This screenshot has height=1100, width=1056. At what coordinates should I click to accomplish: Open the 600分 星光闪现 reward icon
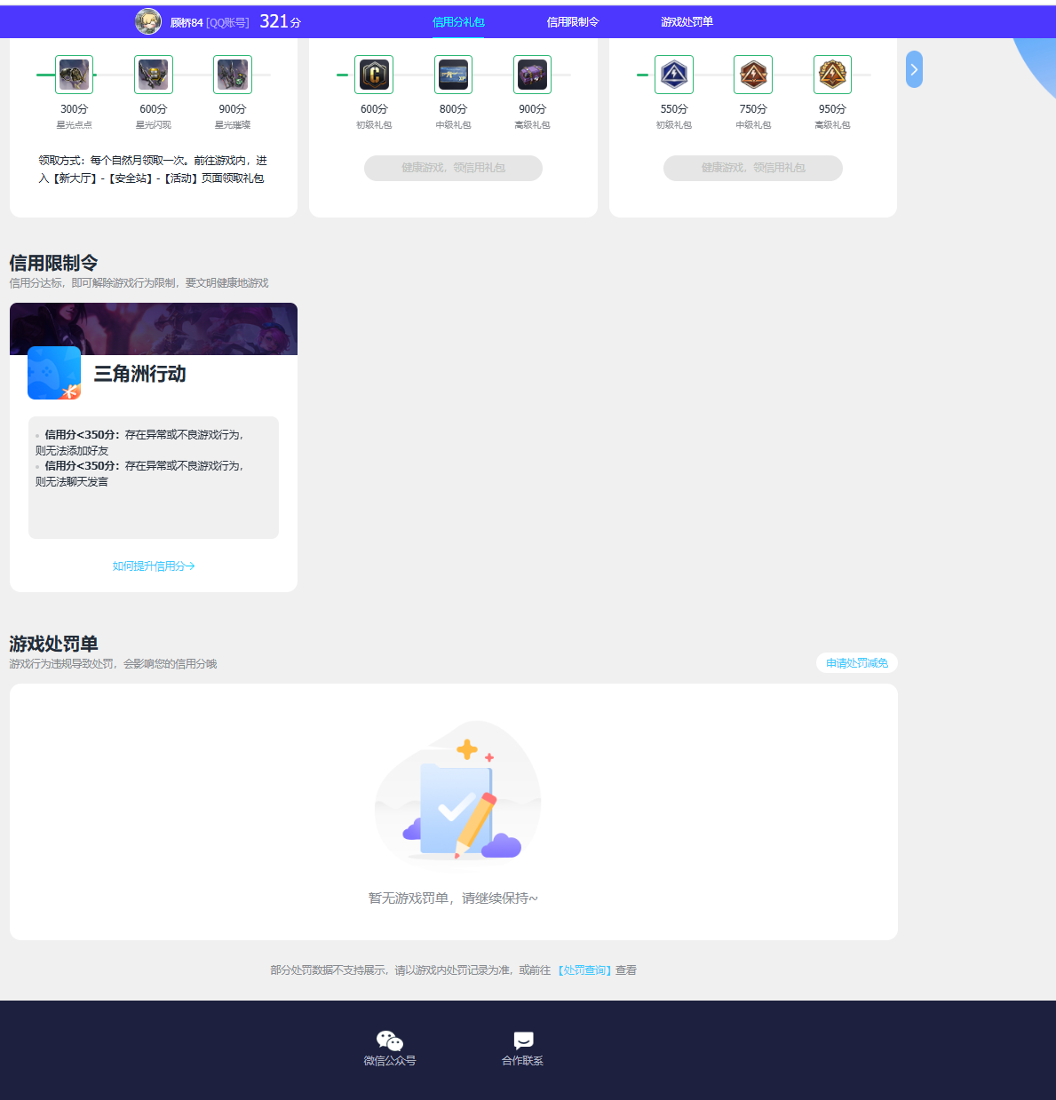pos(154,75)
